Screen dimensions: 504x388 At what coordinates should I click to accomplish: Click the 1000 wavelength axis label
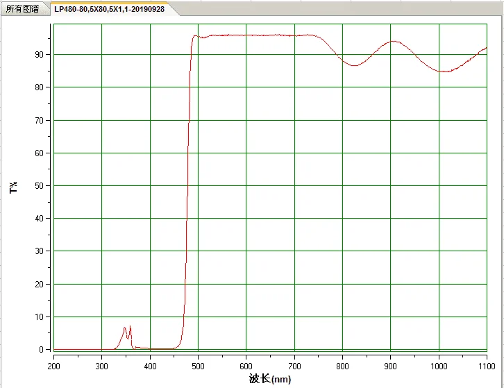[439, 366]
